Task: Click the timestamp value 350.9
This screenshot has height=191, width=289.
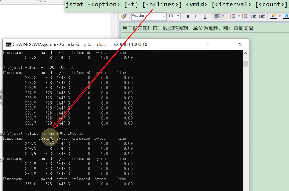Action: point(31,154)
